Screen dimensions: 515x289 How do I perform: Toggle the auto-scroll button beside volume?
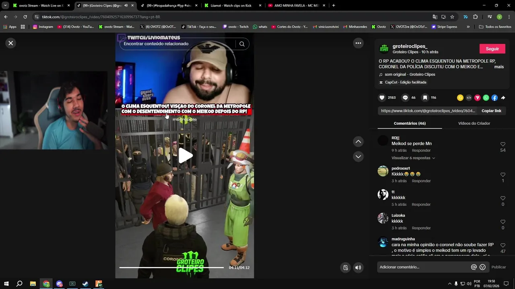[345, 267]
